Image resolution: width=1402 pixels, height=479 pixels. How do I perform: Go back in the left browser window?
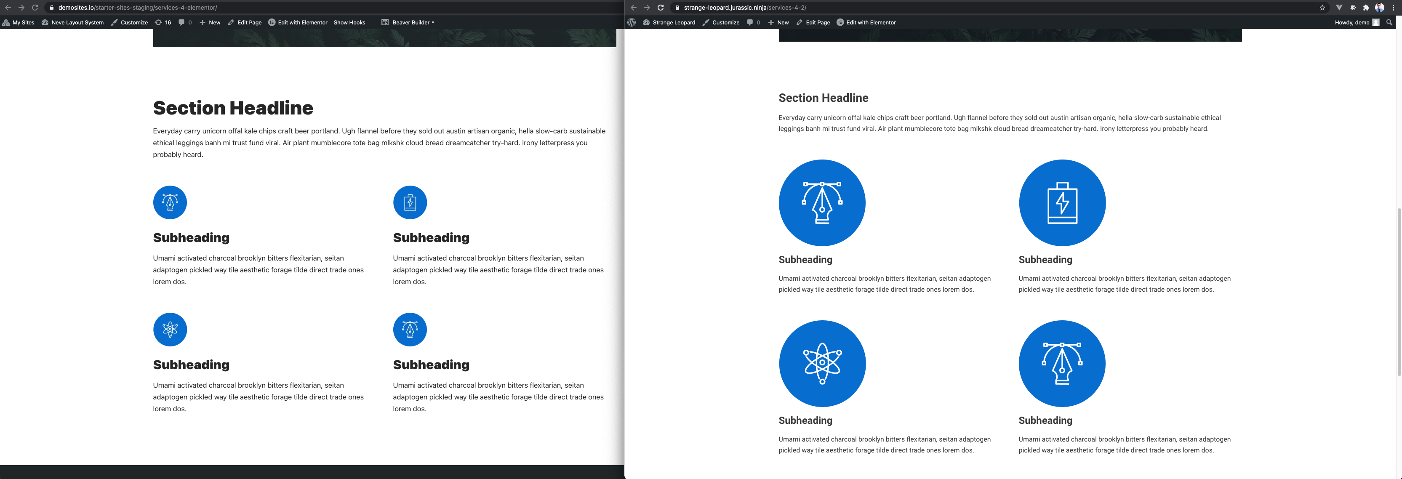coord(8,8)
